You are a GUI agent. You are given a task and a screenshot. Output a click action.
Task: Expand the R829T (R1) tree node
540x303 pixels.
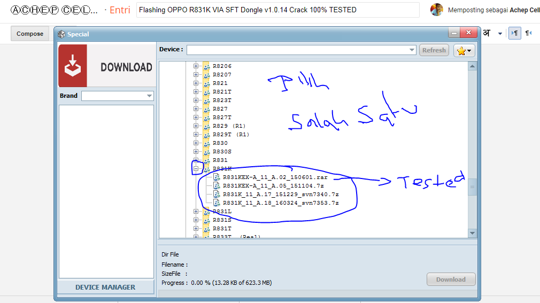pos(196,135)
